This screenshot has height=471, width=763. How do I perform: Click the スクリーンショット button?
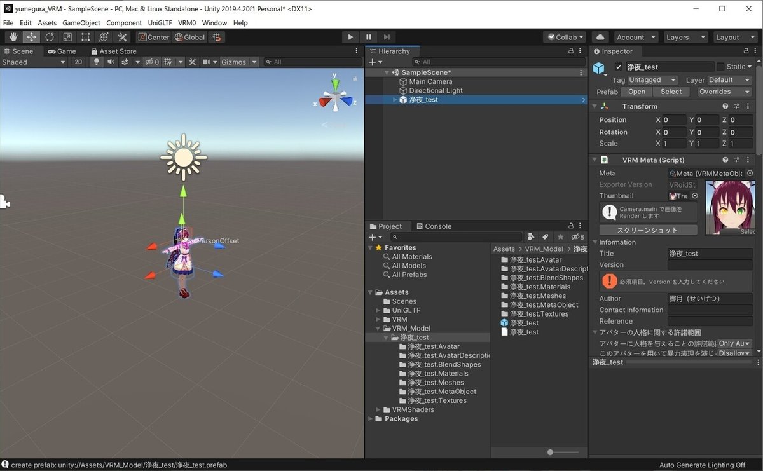tap(648, 230)
